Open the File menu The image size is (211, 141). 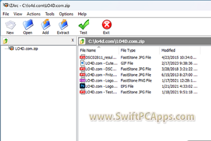[6, 14]
